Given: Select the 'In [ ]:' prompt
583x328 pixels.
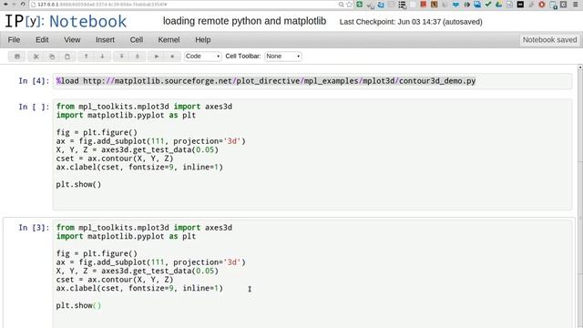Looking at the screenshot, I should click(34, 107).
